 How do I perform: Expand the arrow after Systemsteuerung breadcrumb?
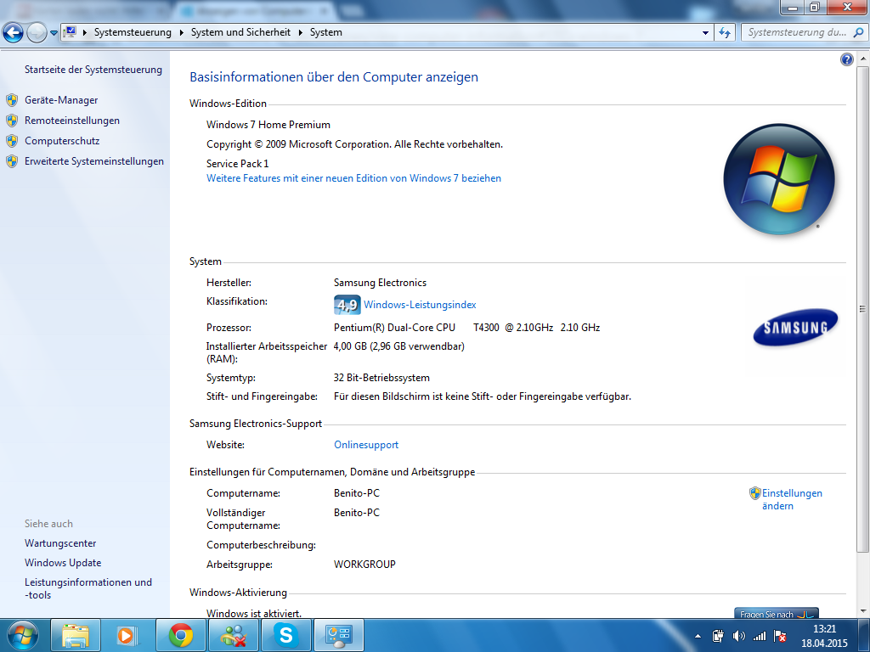coord(182,33)
